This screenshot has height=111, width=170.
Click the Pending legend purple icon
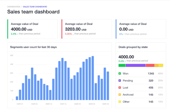tap(120, 80)
